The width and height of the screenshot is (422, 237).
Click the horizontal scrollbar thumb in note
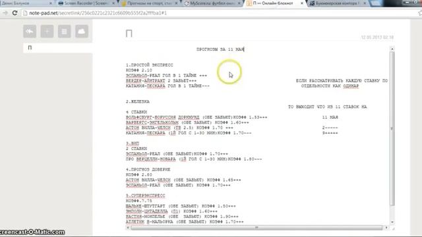coord(256,228)
